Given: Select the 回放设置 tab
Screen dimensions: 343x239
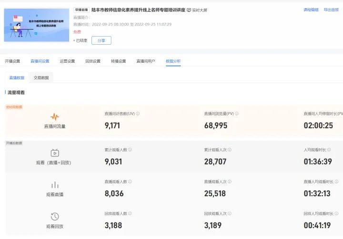Looking at the screenshot, I should pos(92,61).
